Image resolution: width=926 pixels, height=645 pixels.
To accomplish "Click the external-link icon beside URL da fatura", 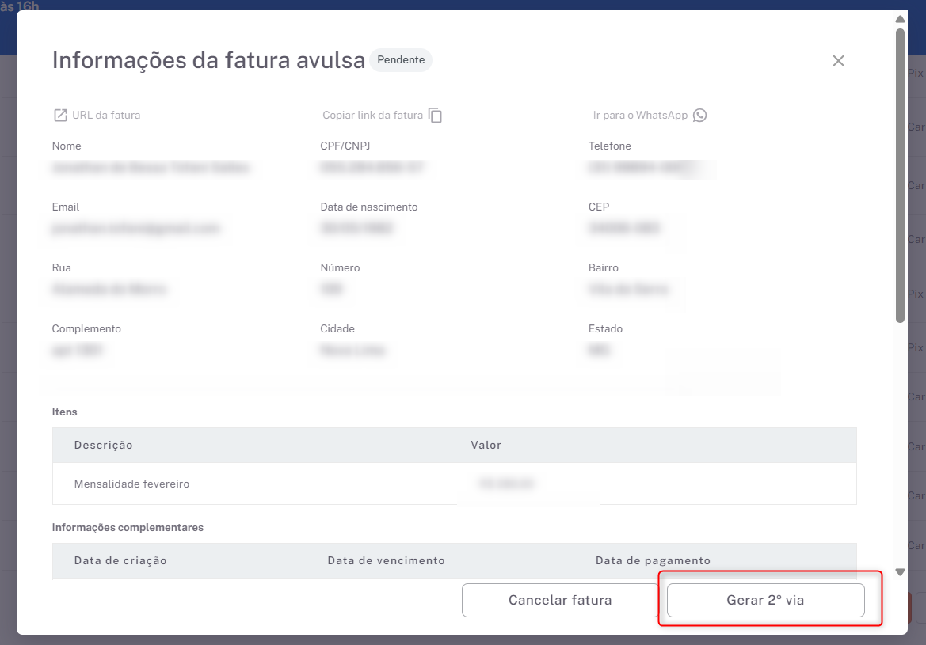I will coord(60,116).
